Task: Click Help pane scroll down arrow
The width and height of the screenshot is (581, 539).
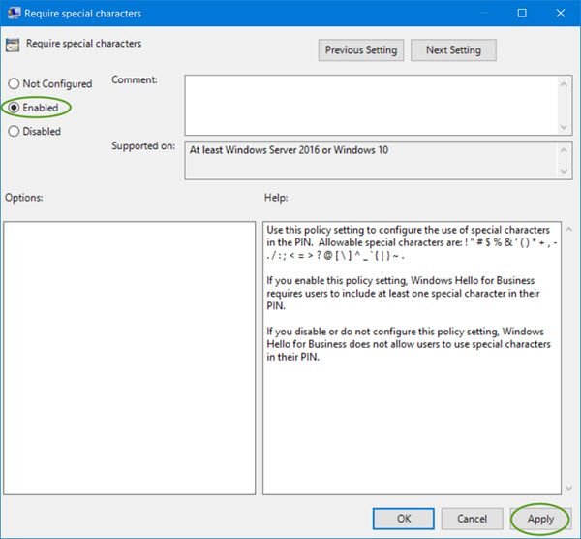Action: [569, 489]
